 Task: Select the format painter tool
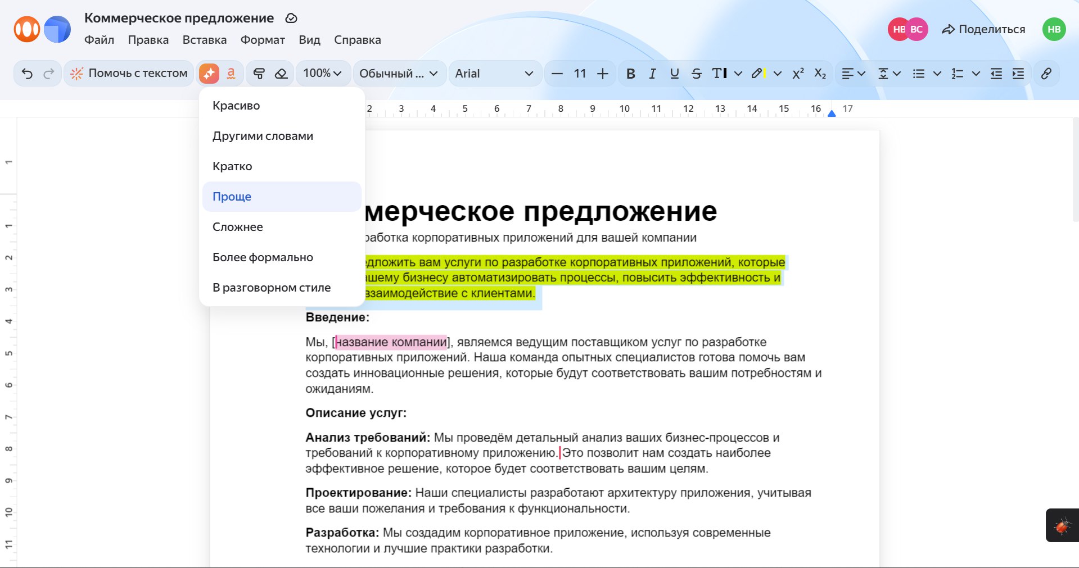click(259, 73)
